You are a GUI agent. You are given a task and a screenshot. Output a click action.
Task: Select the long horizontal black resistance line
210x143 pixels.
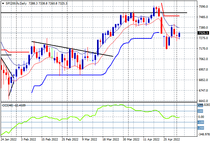point(94,13)
